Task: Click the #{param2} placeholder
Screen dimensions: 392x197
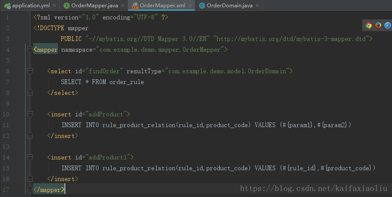Action: point(332,125)
